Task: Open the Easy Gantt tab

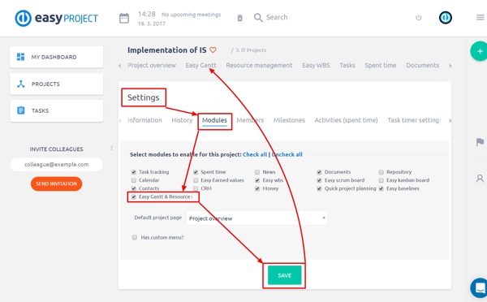Action: click(x=200, y=65)
